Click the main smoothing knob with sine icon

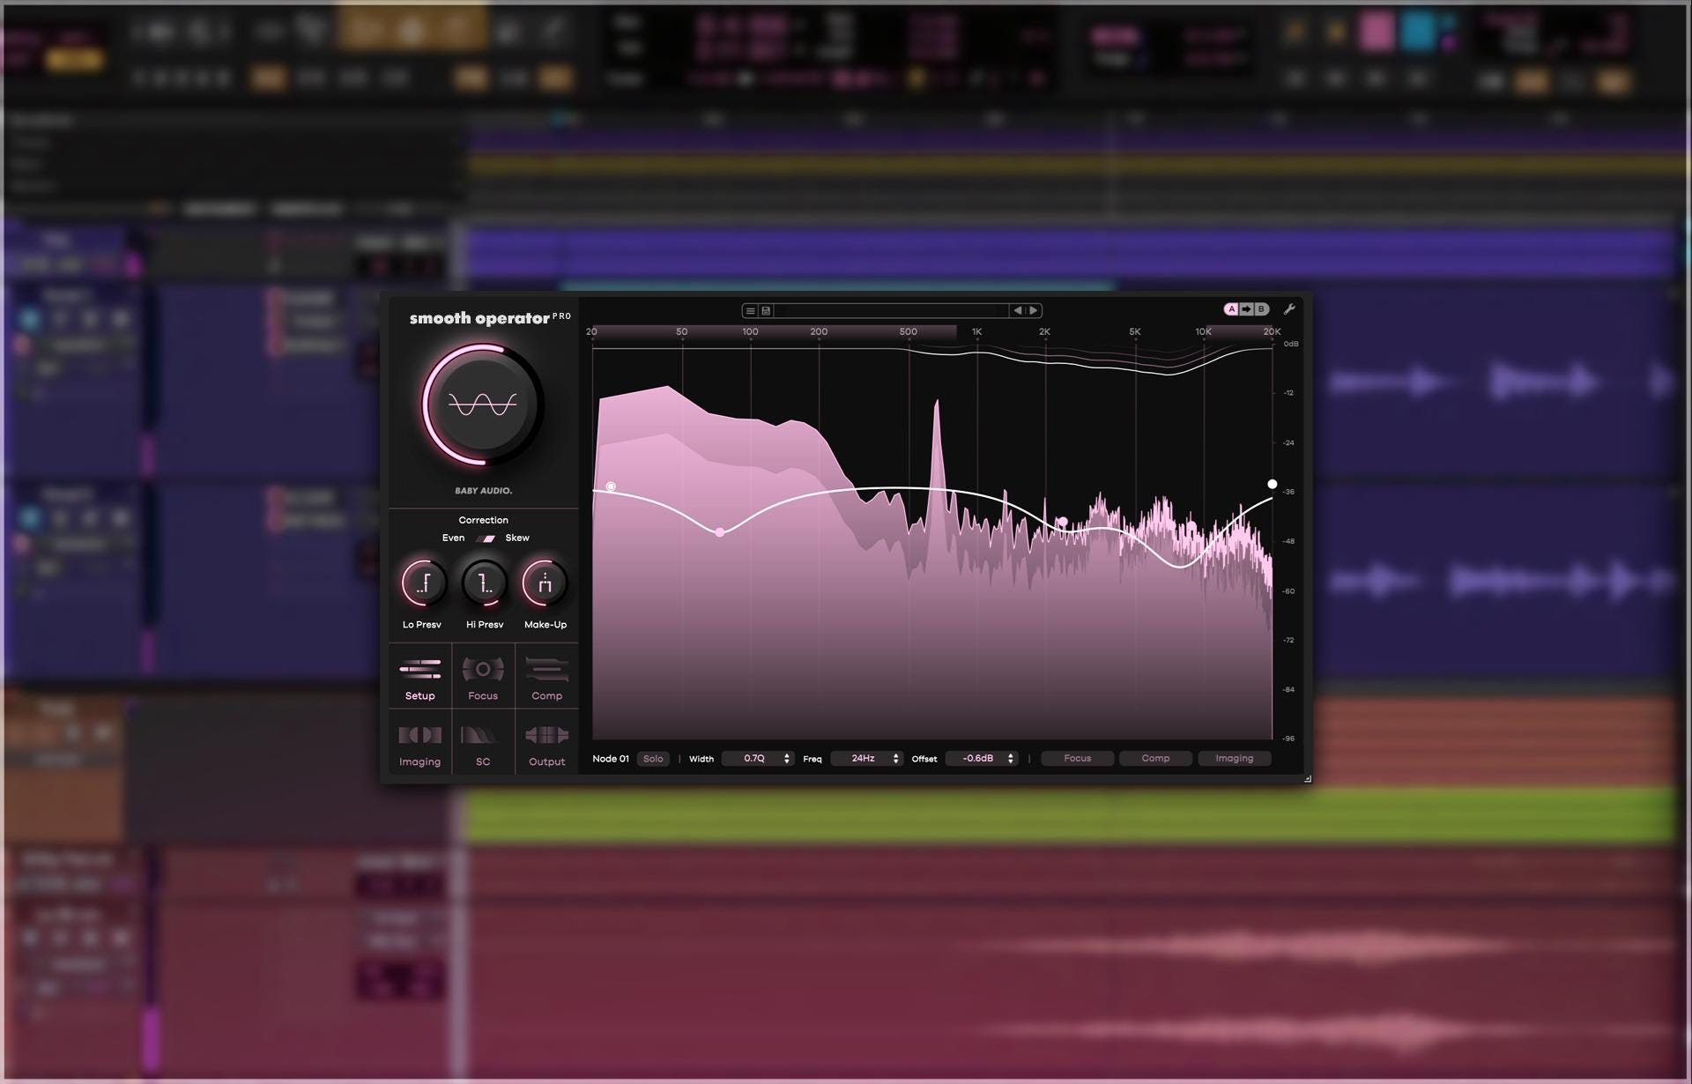[x=482, y=405]
